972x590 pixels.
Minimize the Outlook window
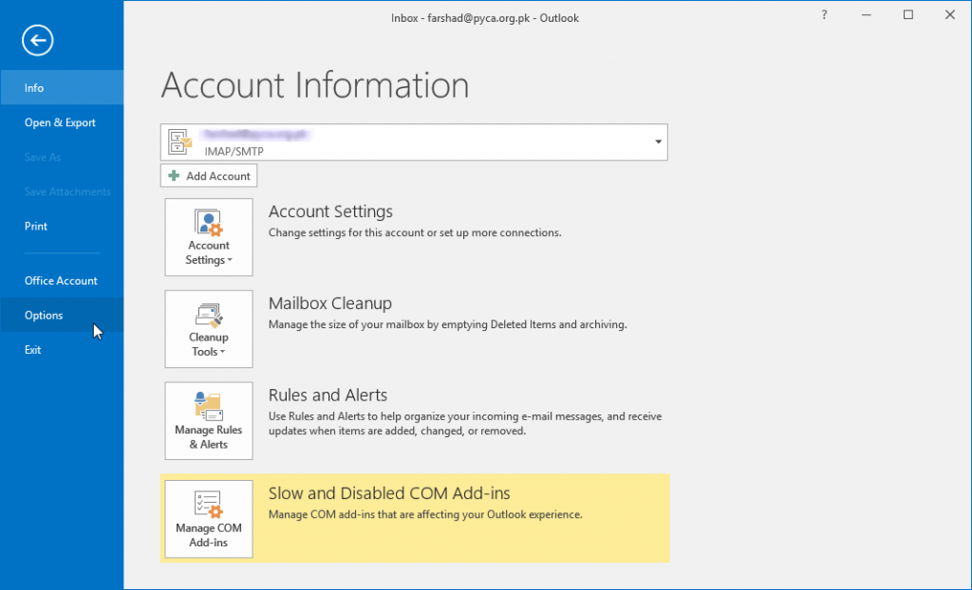(x=867, y=16)
